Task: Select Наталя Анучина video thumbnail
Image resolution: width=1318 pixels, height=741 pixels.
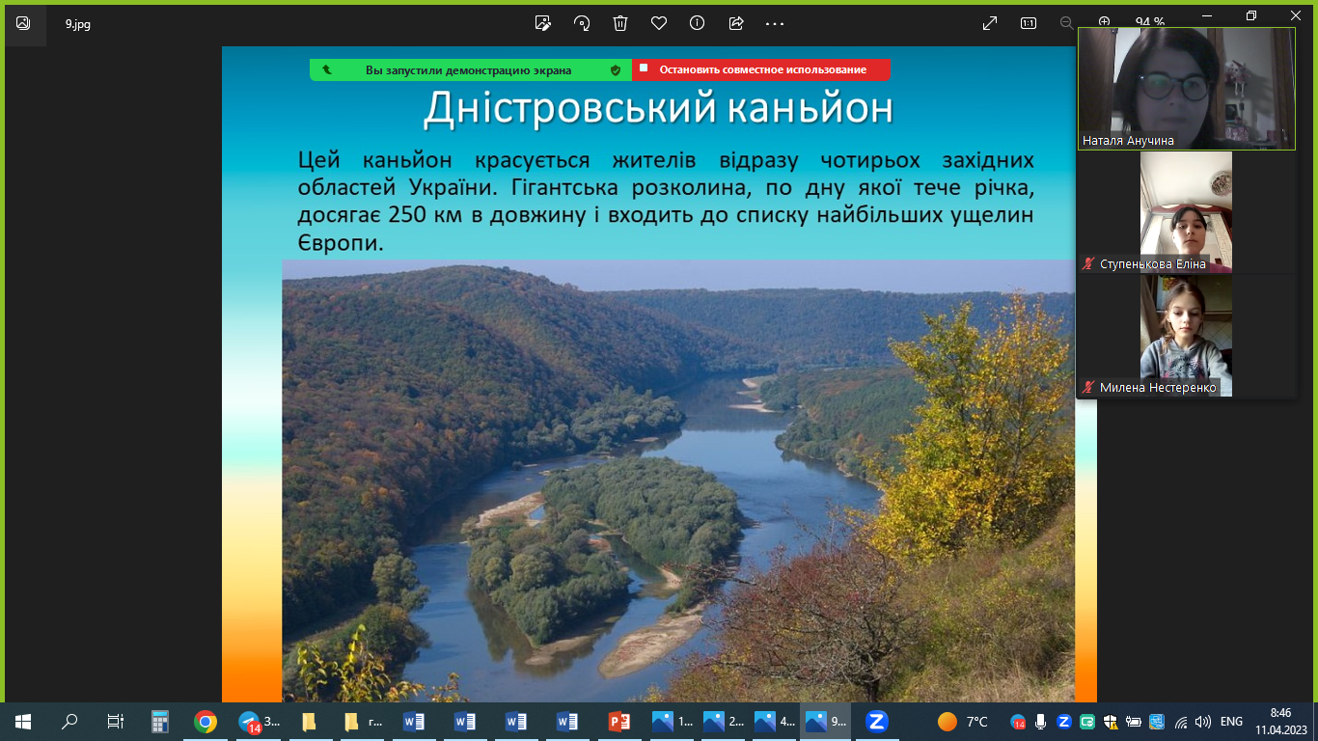Action: (1186, 88)
